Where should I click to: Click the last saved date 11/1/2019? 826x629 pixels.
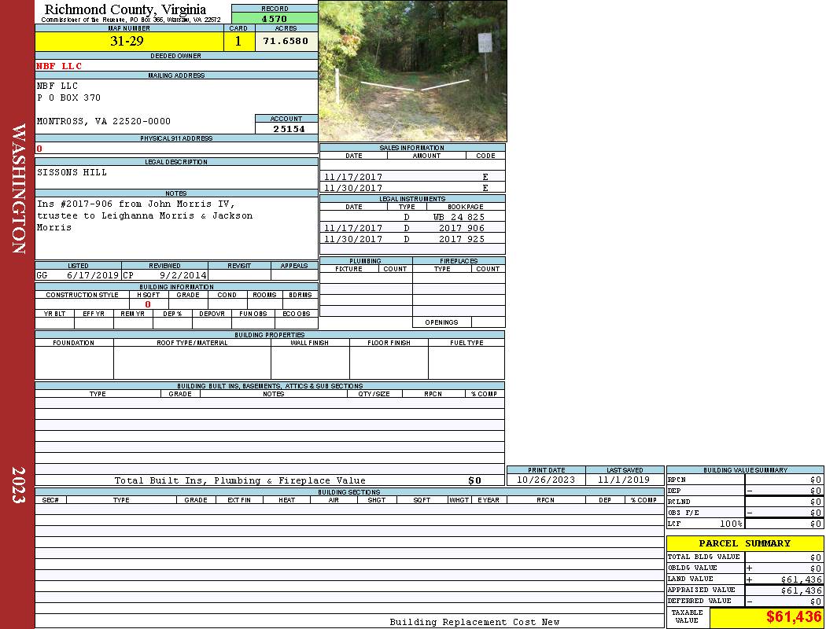[x=623, y=480]
